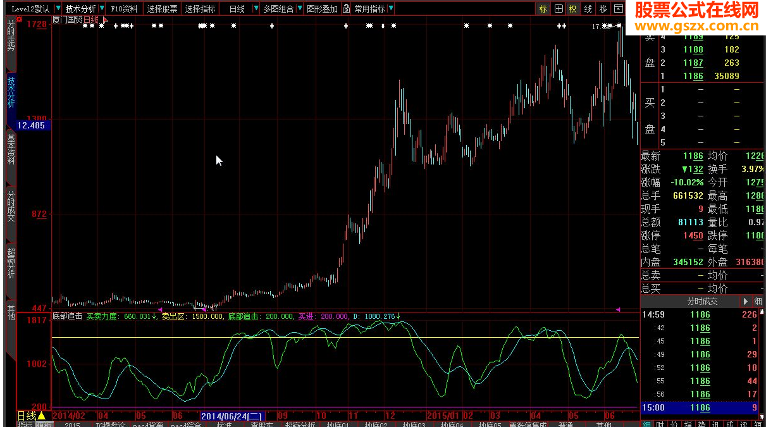Click the arrow icon in 分时成交 header
The height and width of the screenshot is (427, 766).
point(746,302)
